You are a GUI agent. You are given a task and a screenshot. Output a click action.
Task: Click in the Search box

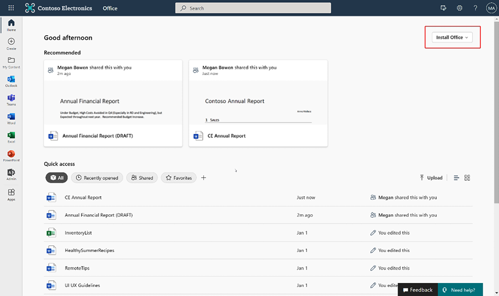[x=253, y=8]
